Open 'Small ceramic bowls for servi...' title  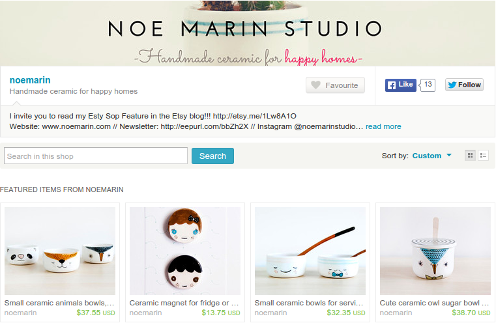[x=309, y=303]
